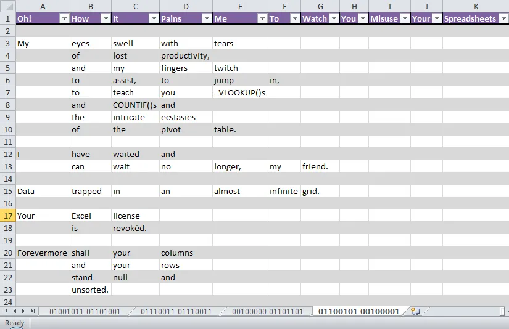Viewport: 509px width, 329px height.
Task: Select row 17 header
Action: tap(8, 216)
